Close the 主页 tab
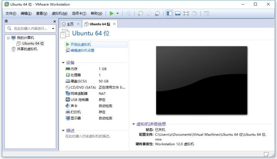Screen dimensions: 277x159 (x=78, y=24)
